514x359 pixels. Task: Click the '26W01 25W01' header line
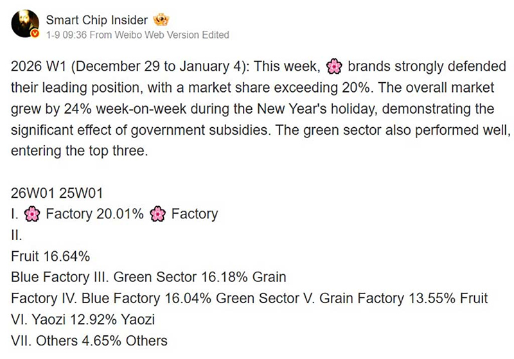[57, 193]
